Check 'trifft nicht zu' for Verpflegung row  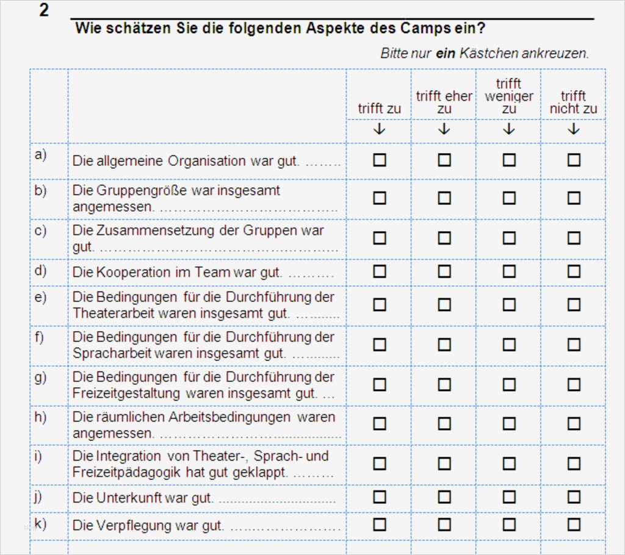pyautogui.click(x=574, y=525)
